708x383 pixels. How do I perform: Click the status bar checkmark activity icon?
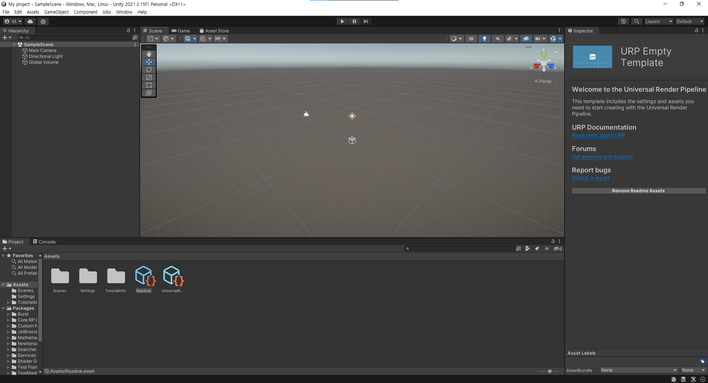[703, 379]
